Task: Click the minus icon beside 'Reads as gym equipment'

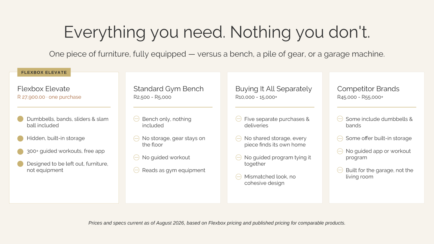Action: pos(136,170)
